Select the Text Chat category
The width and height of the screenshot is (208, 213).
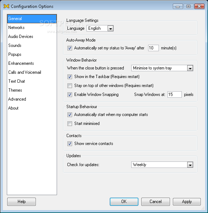click(x=32, y=81)
